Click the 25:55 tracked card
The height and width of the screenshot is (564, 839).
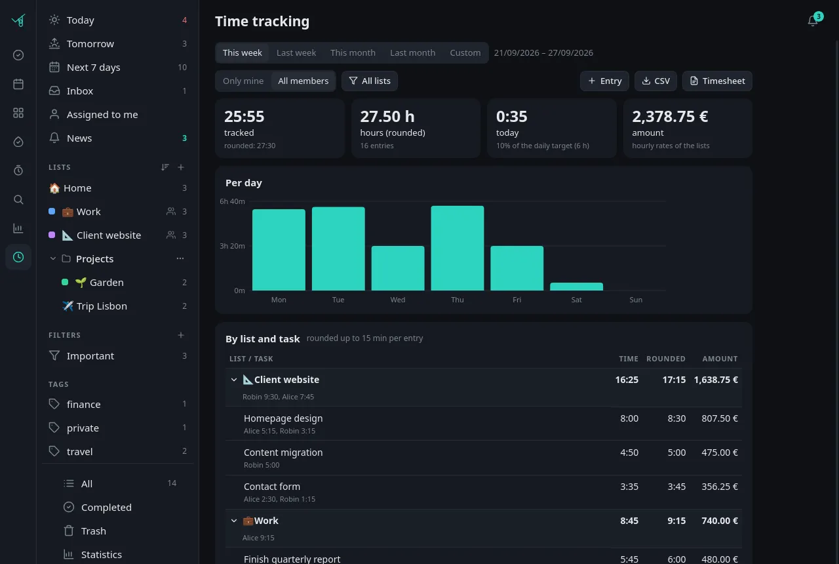280,129
